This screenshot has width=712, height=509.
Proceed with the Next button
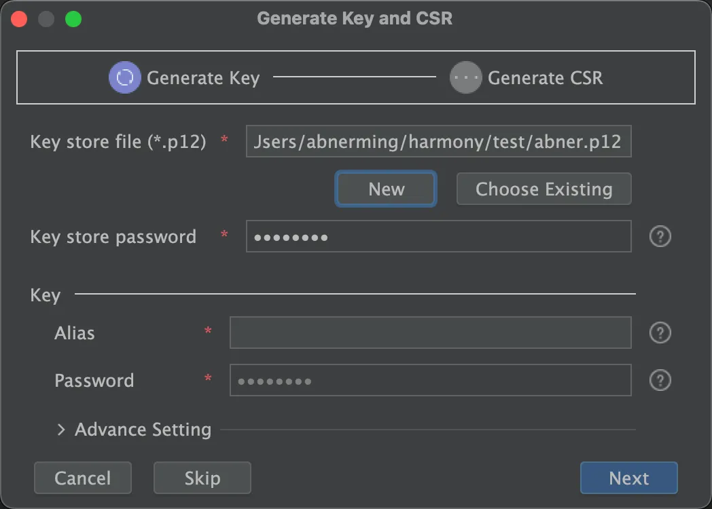pos(628,478)
